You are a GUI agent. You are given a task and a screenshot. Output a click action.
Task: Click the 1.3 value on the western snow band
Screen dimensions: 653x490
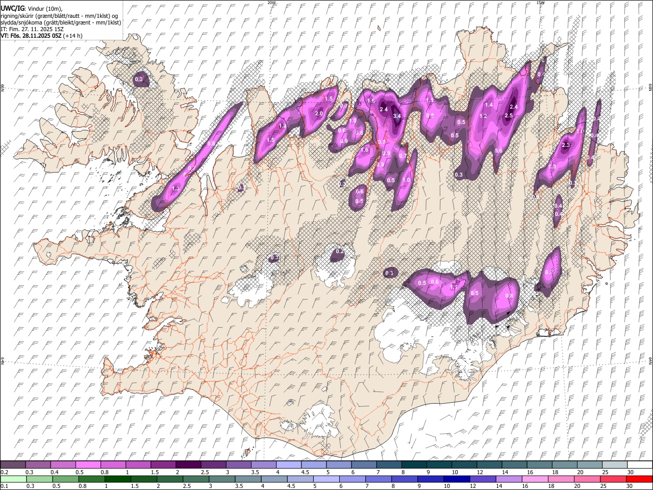(x=176, y=189)
